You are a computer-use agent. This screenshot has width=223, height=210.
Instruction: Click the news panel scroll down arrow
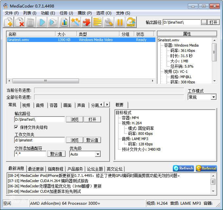click(x=213, y=191)
